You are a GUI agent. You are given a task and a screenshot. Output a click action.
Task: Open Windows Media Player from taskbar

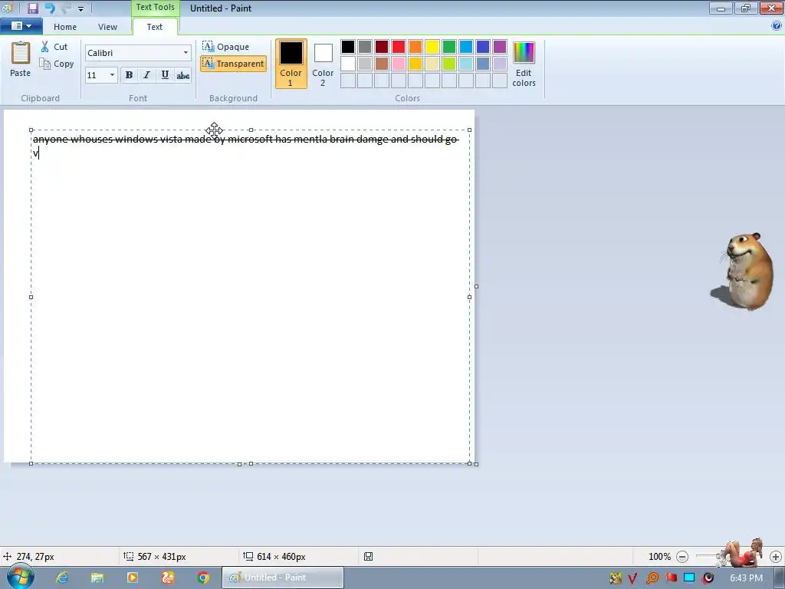133,577
